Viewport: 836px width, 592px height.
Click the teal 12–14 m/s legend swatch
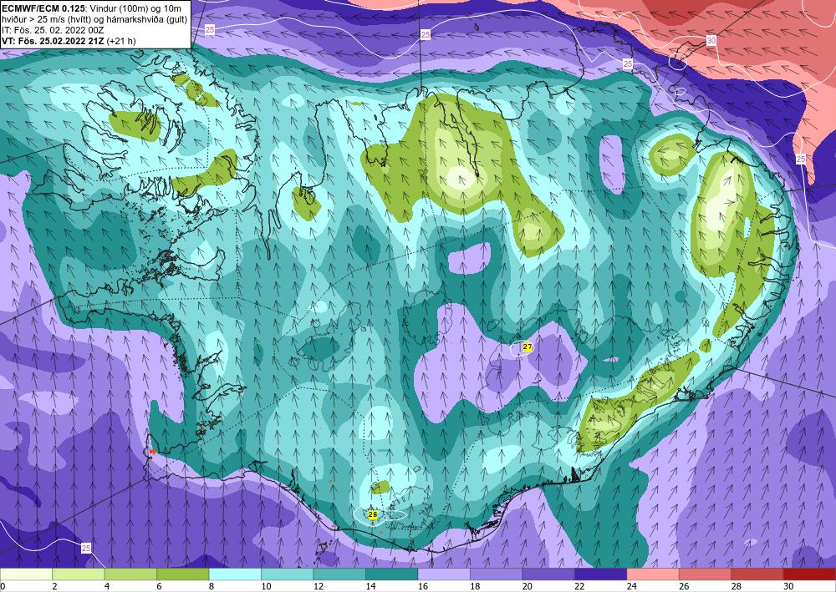[339, 574]
